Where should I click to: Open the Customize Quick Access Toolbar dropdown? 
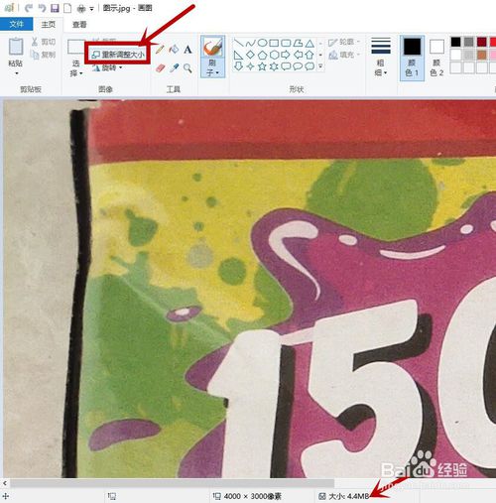(91, 9)
